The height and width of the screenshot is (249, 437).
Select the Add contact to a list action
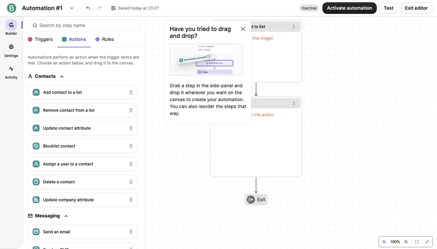[82, 92]
